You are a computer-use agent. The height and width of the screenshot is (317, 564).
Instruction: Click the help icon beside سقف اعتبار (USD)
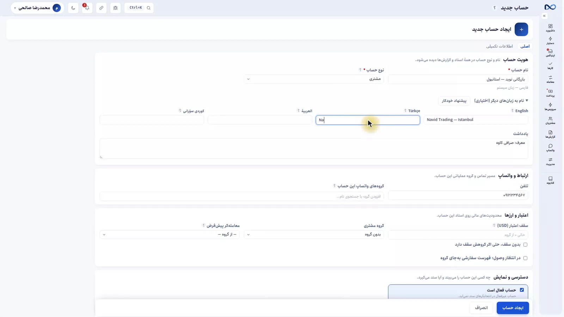pos(494,225)
